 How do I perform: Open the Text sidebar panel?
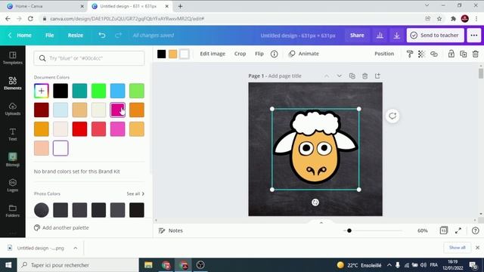(x=13, y=134)
